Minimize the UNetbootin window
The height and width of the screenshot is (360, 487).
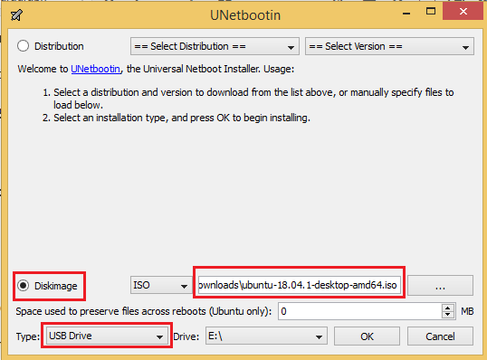[x=406, y=13]
